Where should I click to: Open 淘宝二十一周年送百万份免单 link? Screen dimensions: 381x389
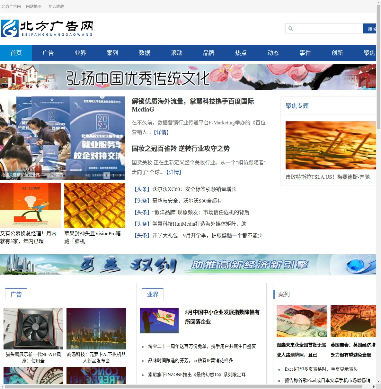[x=202, y=346]
